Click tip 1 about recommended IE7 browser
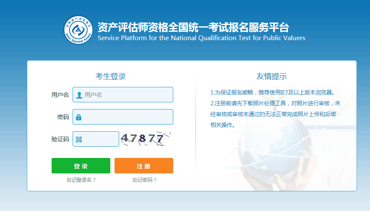 click(274, 92)
